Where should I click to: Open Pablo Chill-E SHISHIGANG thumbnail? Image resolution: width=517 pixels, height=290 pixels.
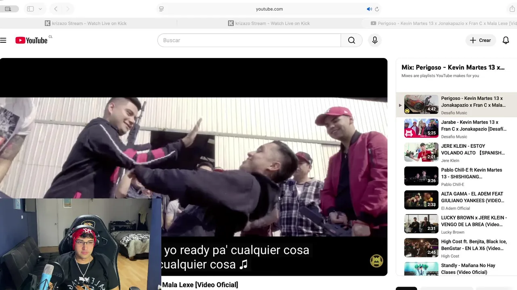(421, 176)
